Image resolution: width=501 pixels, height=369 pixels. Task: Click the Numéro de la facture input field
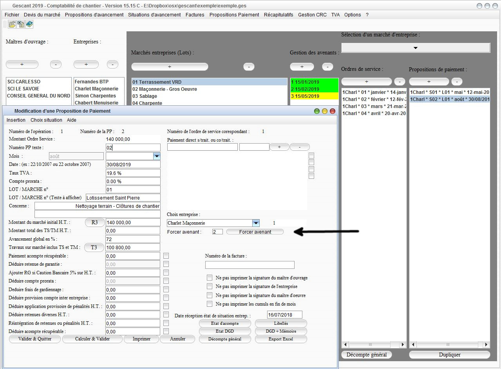pyautogui.click(x=250, y=265)
